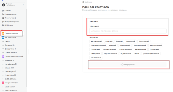Choose the Гений creativity chip
Screen dimensions: 173x92
pyautogui.click(x=137, y=54)
